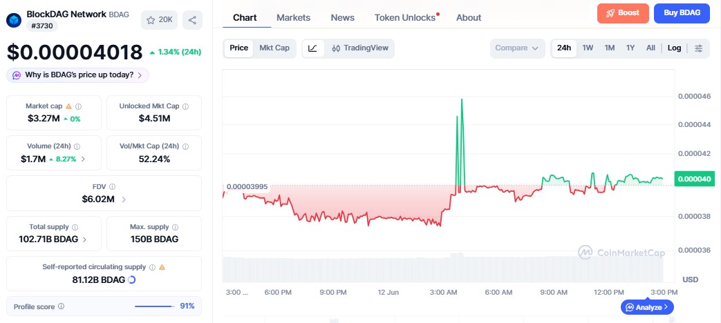
Task: Click the Buy BDAG button
Action: click(x=682, y=13)
